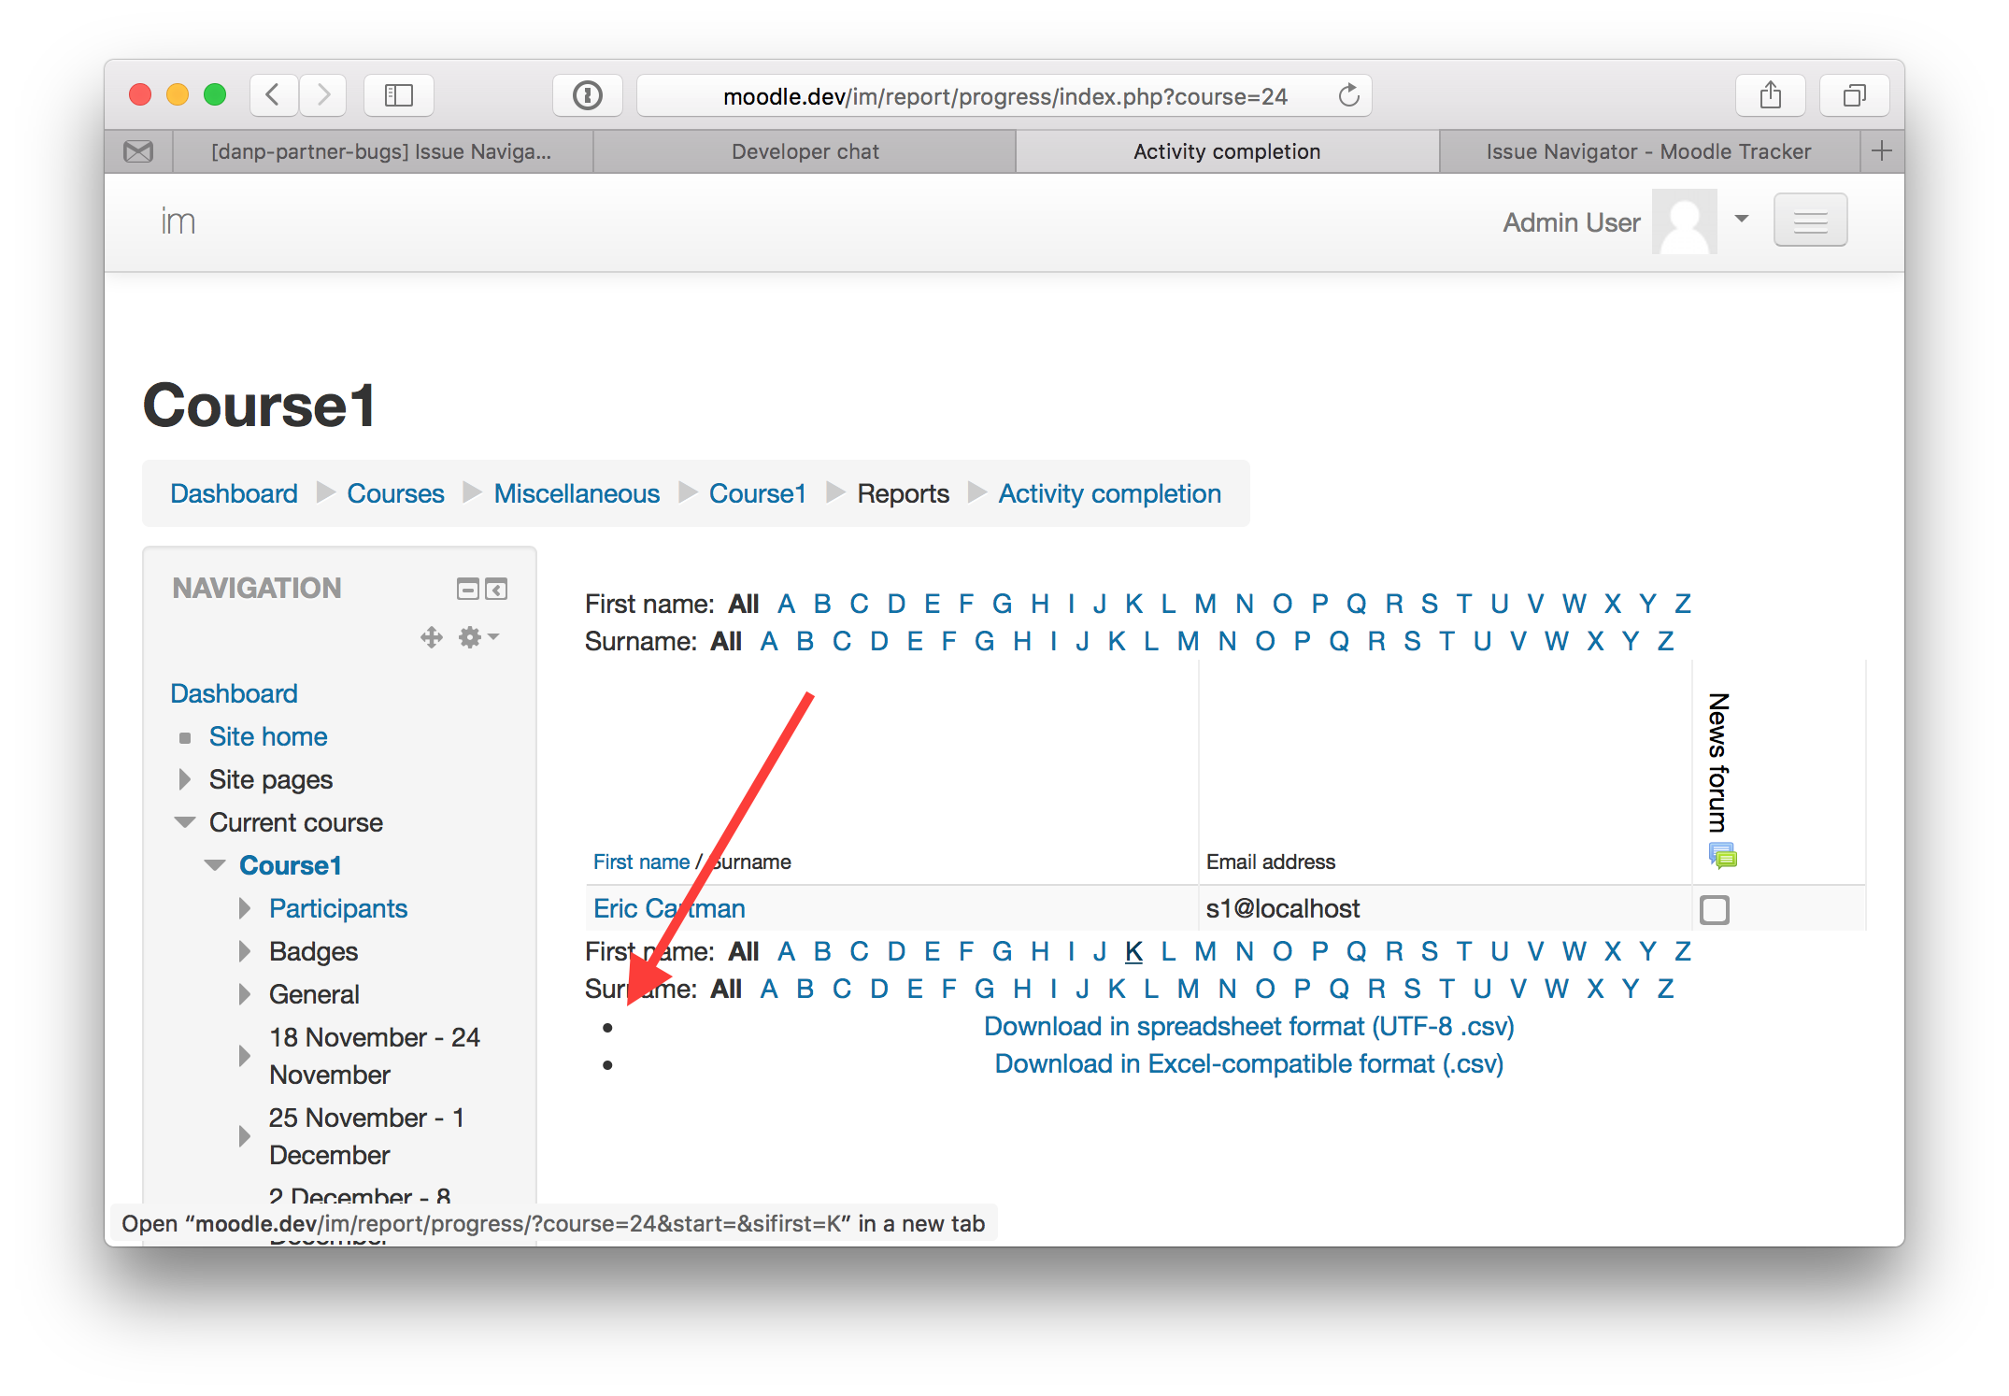Click the move Navigation block icon
Image resolution: width=2009 pixels, height=1396 pixels.
[431, 637]
